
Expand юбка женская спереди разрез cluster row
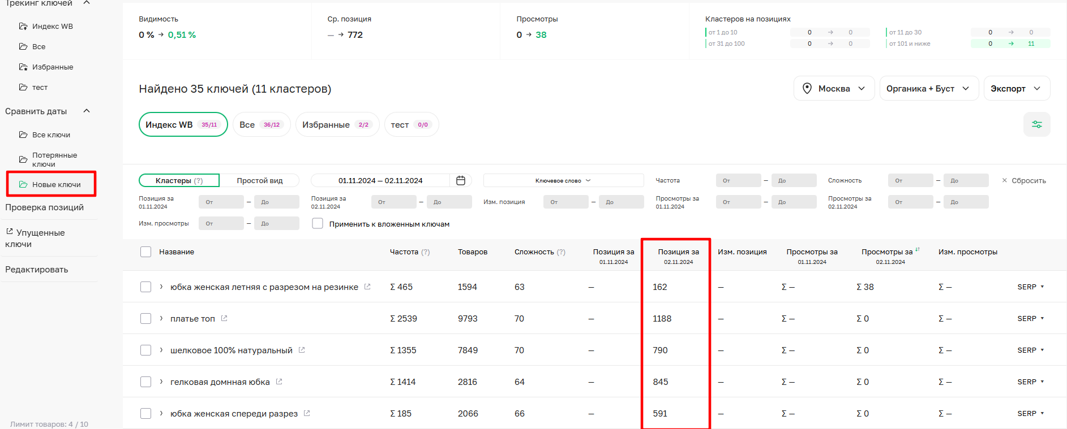[x=161, y=413]
